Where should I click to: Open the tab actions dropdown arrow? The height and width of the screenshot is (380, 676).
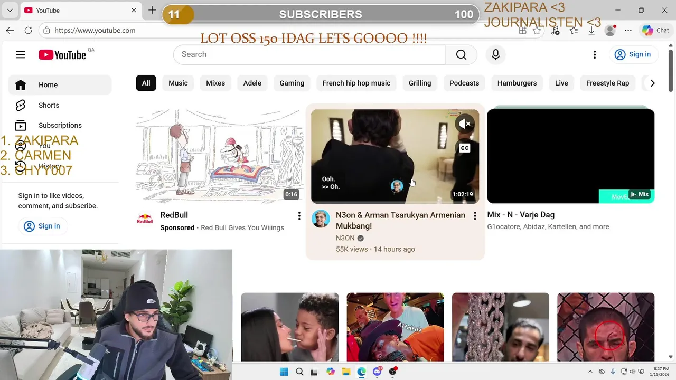click(10, 10)
